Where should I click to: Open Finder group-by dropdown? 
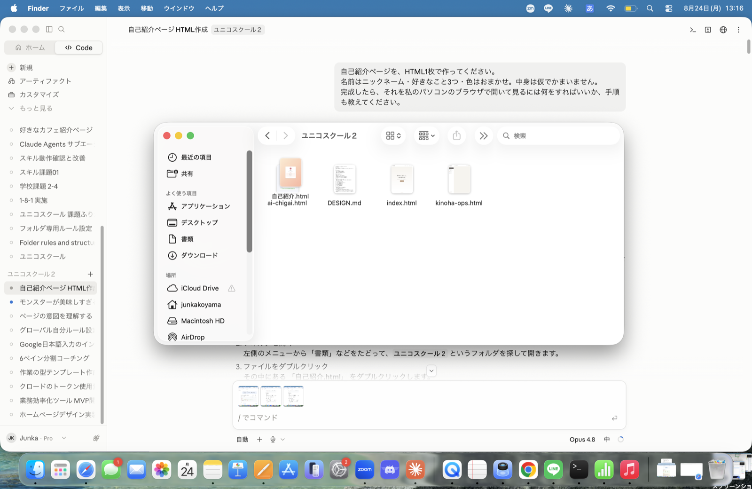click(x=427, y=135)
